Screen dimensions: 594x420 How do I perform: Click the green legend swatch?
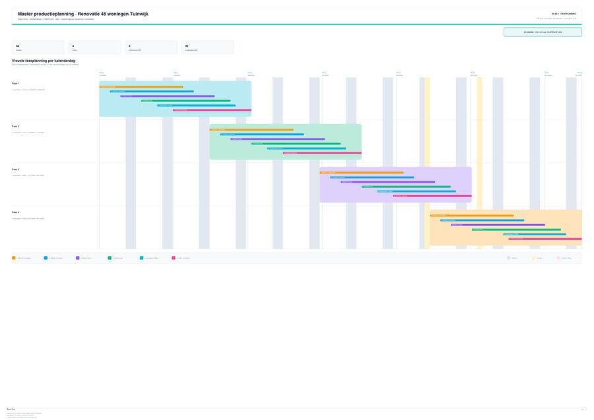point(110,258)
